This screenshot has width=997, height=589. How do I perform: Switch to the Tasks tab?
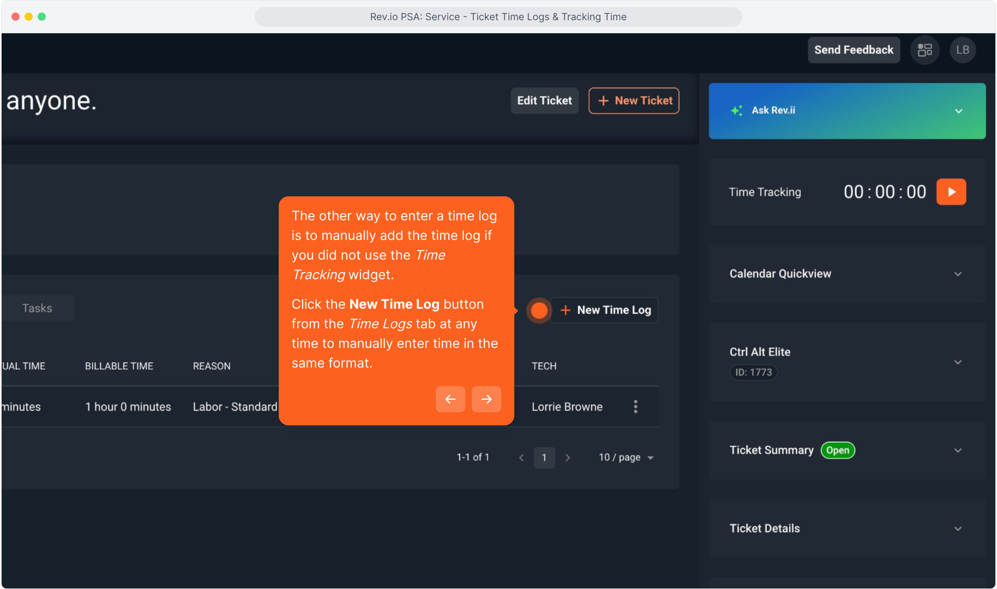(37, 308)
